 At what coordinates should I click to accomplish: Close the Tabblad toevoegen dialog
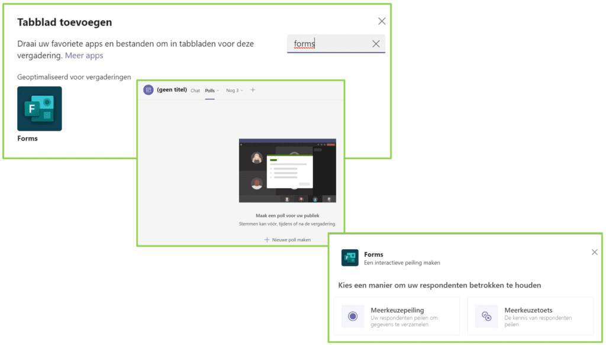click(x=382, y=21)
